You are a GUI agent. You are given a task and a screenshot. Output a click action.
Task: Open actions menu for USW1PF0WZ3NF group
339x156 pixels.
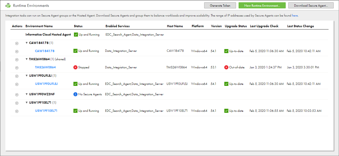click(x=17, y=95)
